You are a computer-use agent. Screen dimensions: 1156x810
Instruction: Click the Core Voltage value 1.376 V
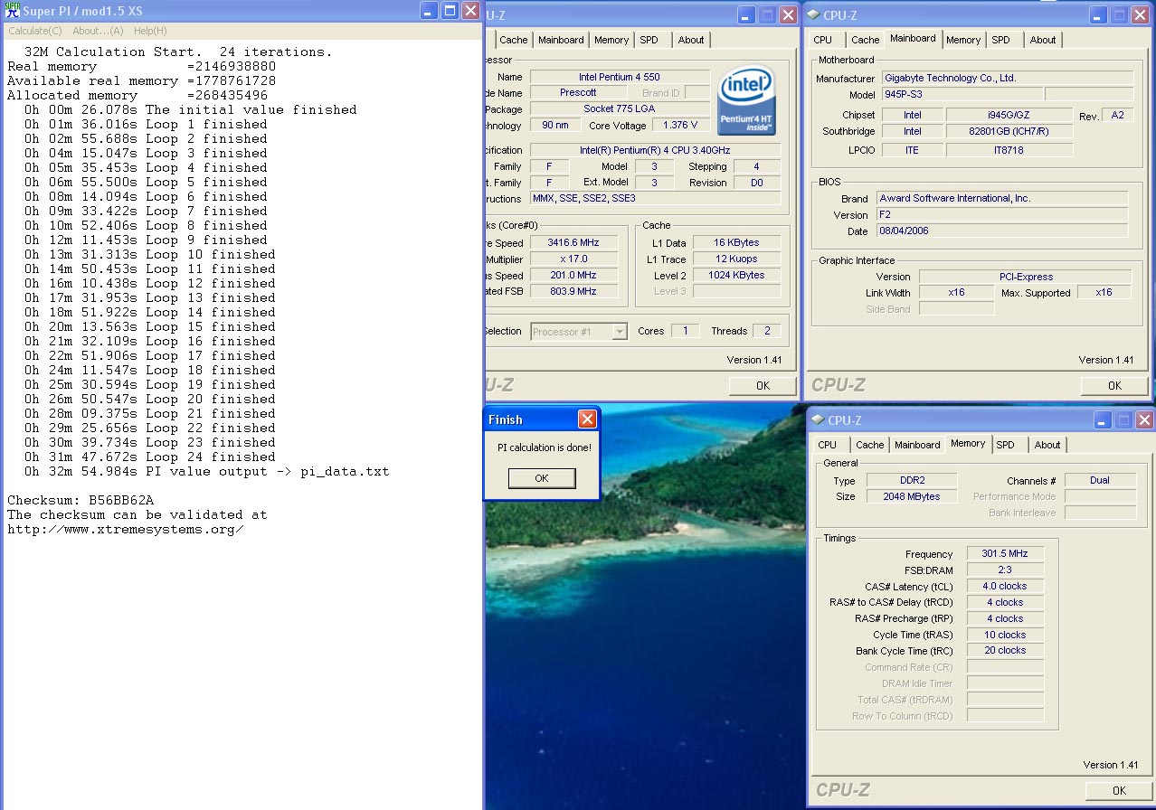point(680,126)
